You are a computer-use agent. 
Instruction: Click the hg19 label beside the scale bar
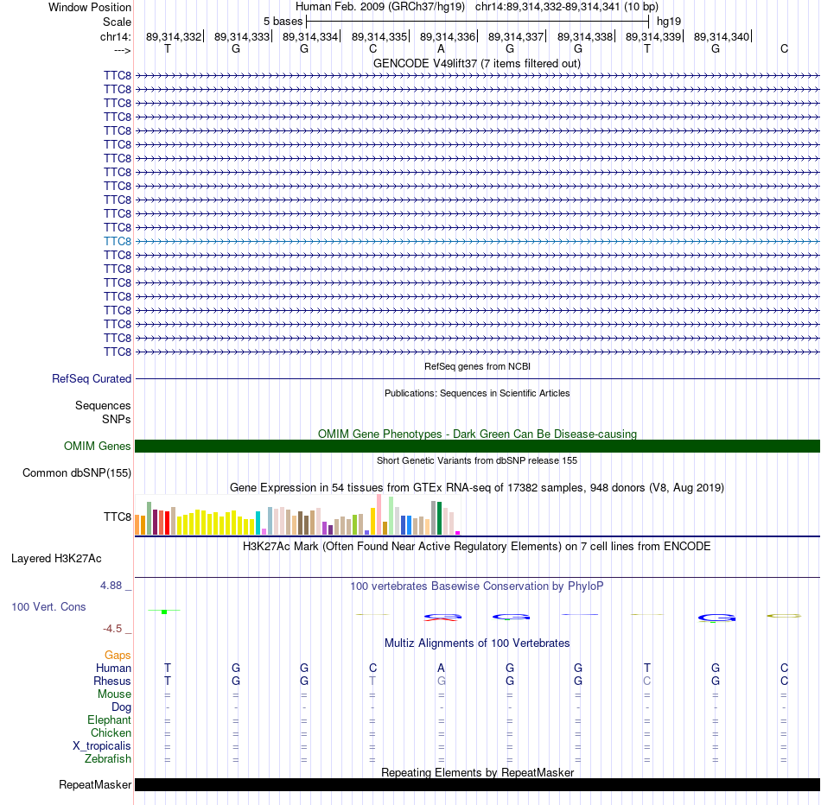(669, 22)
